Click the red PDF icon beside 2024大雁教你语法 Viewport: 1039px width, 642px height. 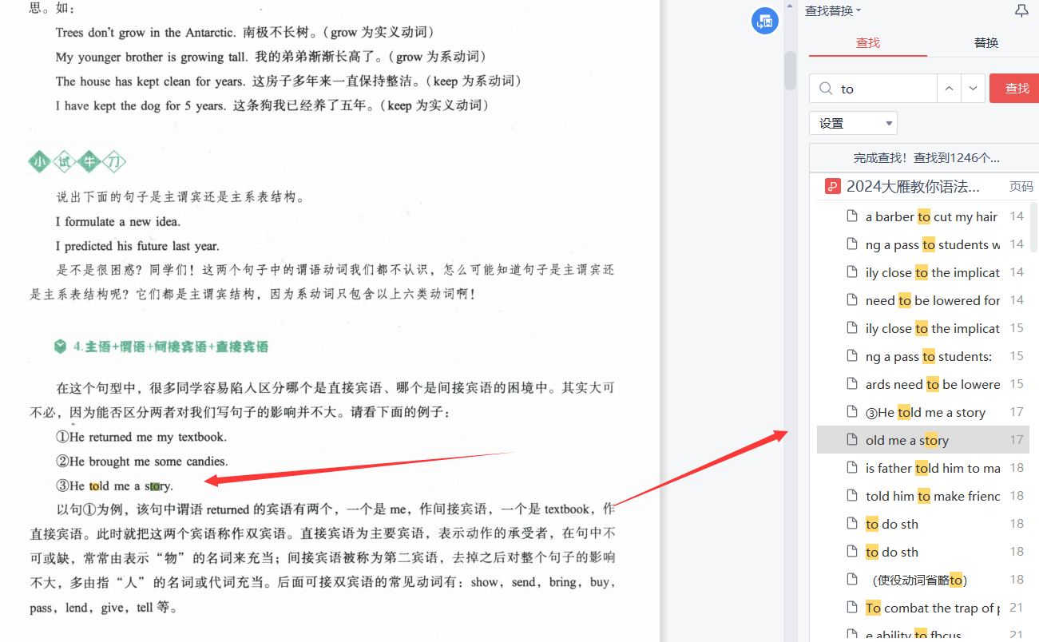tap(832, 186)
